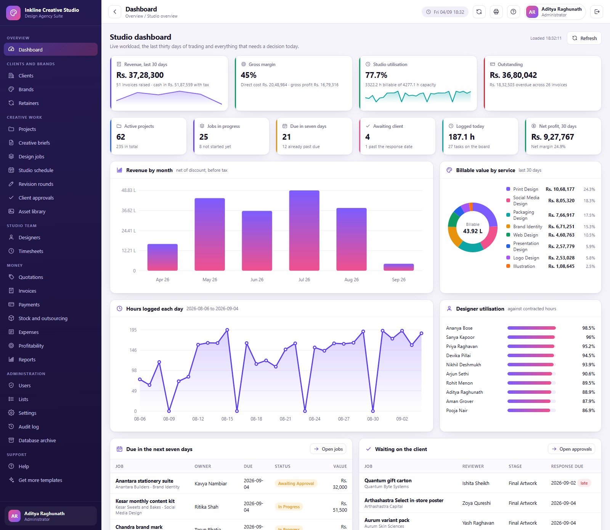
Task: Click the Brands sidebar icon
Action: pos(11,89)
